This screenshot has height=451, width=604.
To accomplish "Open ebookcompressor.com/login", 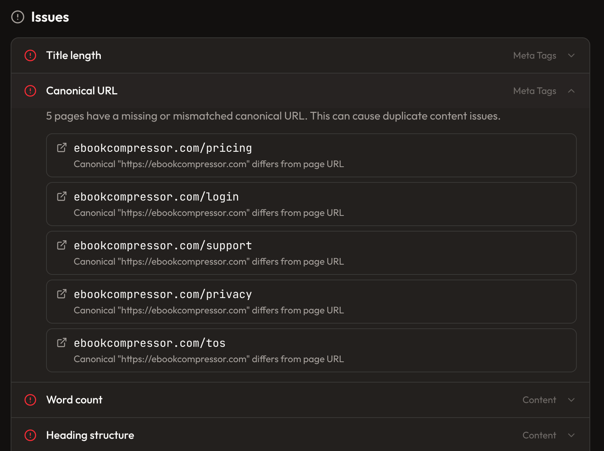I will [156, 197].
